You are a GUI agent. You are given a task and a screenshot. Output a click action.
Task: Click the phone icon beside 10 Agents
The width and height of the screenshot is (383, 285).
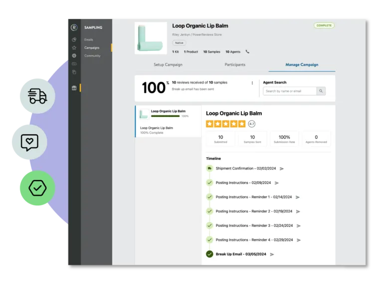point(247,52)
